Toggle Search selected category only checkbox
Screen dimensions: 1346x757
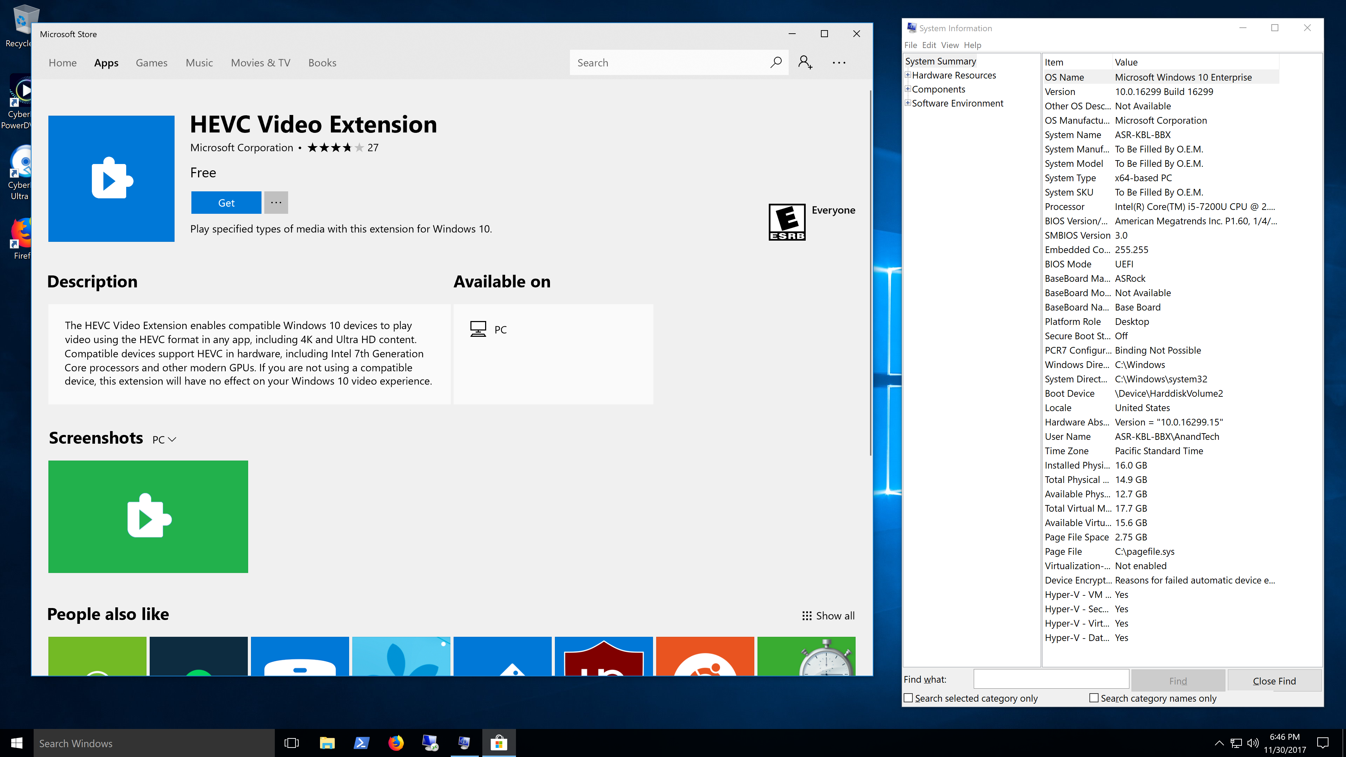[909, 698]
